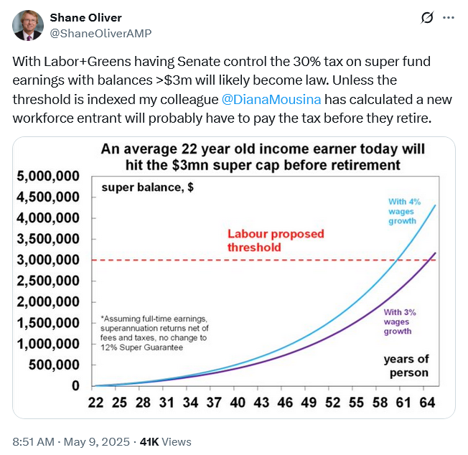Click age 64 on the x-axis

coord(427,403)
